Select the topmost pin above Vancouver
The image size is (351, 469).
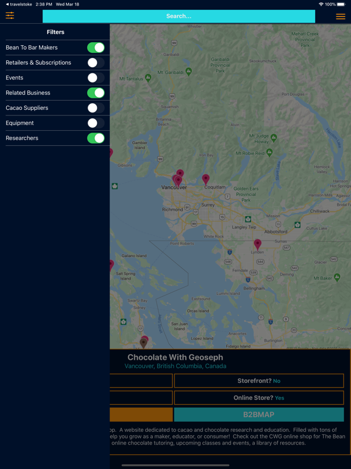(x=180, y=173)
